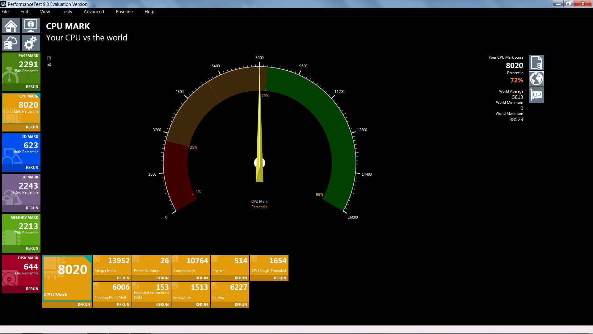Click the small chart view icon
The width and height of the screenshot is (593, 334).
tap(49, 65)
